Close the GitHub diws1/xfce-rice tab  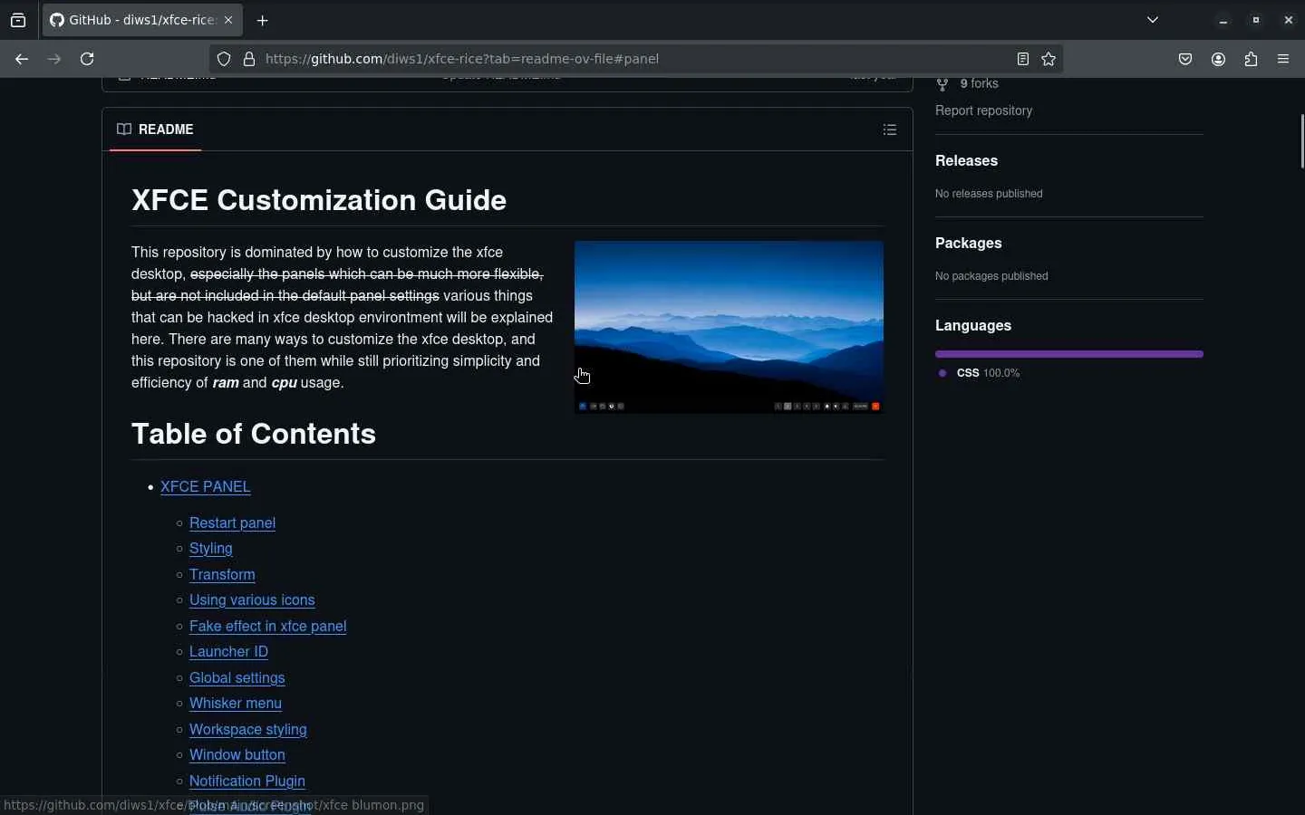[x=228, y=20]
